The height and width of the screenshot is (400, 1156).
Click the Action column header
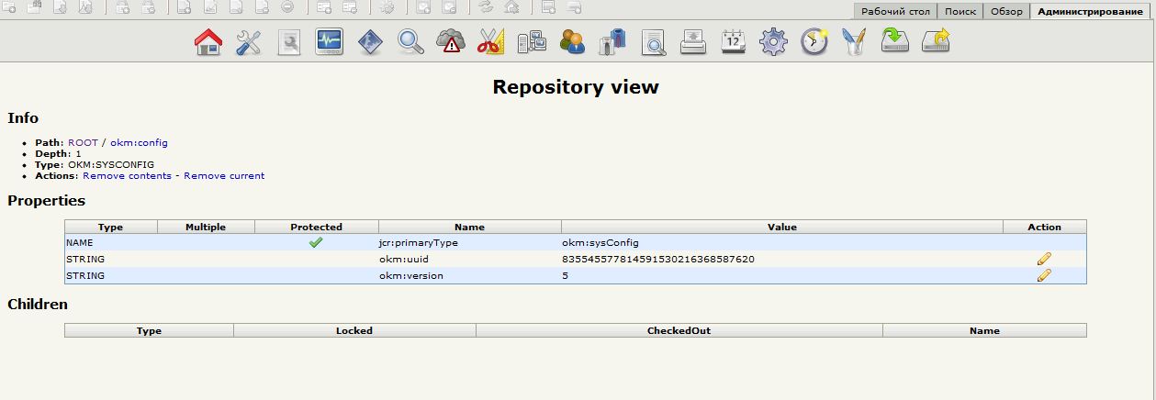click(x=1045, y=227)
